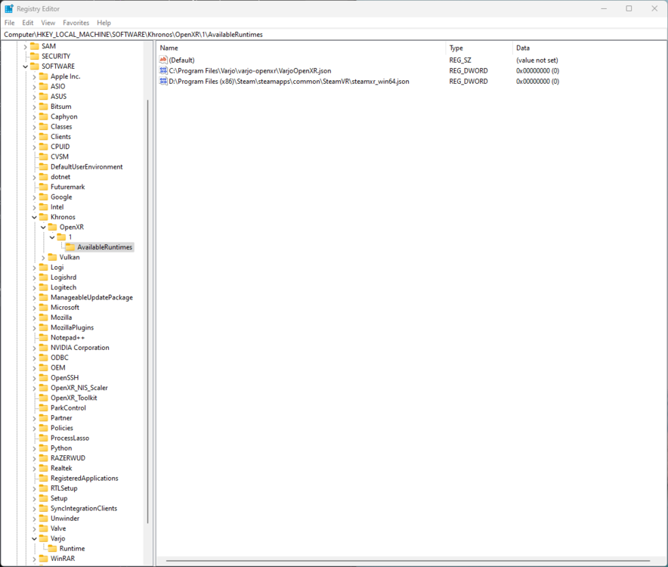The image size is (668, 567).
Task: Open the View menu
Action: pos(48,23)
